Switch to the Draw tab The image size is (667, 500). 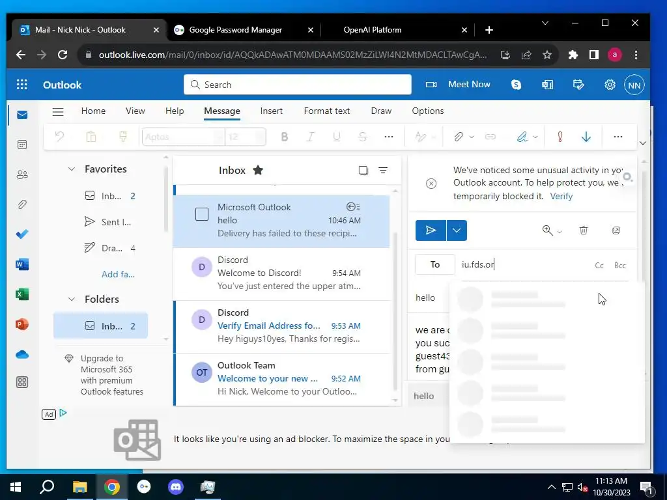click(x=381, y=111)
